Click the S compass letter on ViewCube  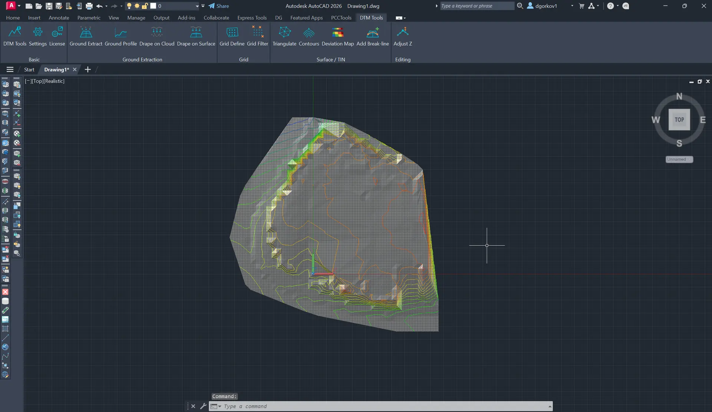(x=679, y=144)
